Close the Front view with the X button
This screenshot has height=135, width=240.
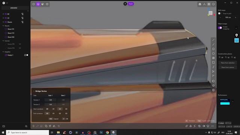(125, 4)
